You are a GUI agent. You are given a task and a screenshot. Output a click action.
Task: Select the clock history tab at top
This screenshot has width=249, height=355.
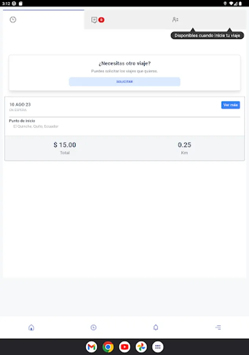13,20
